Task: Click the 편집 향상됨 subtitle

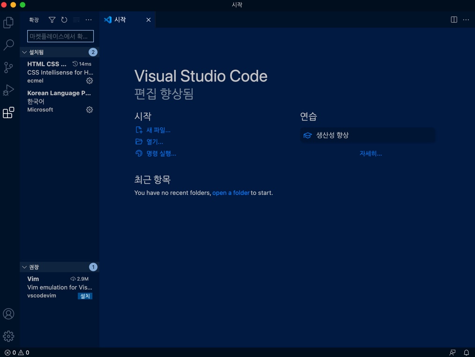Action: point(164,94)
